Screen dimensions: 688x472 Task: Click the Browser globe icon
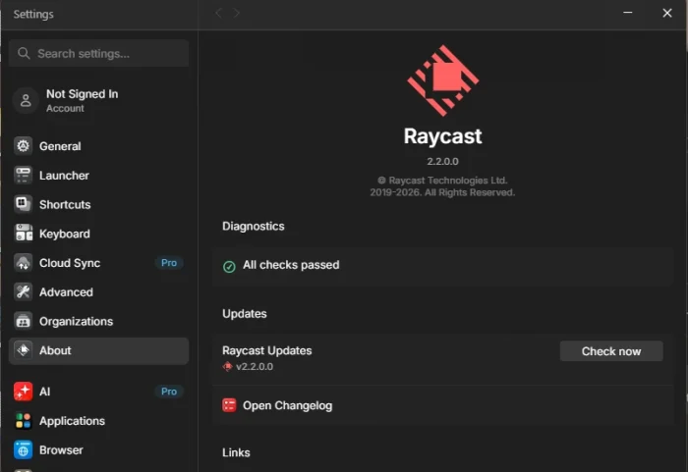click(23, 450)
